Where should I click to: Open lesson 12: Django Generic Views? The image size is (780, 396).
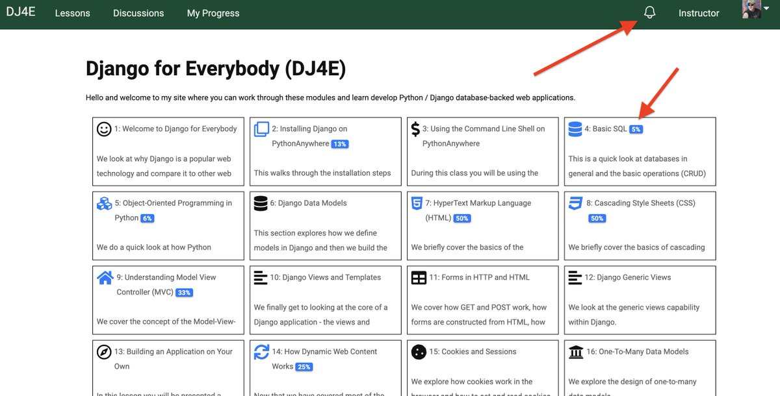pyautogui.click(x=628, y=277)
